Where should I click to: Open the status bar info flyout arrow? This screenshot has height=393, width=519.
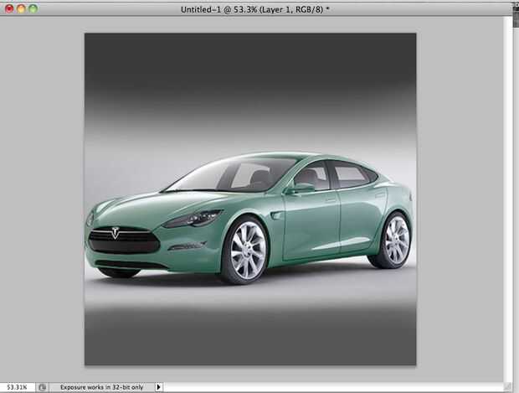[x=158, y=386]
